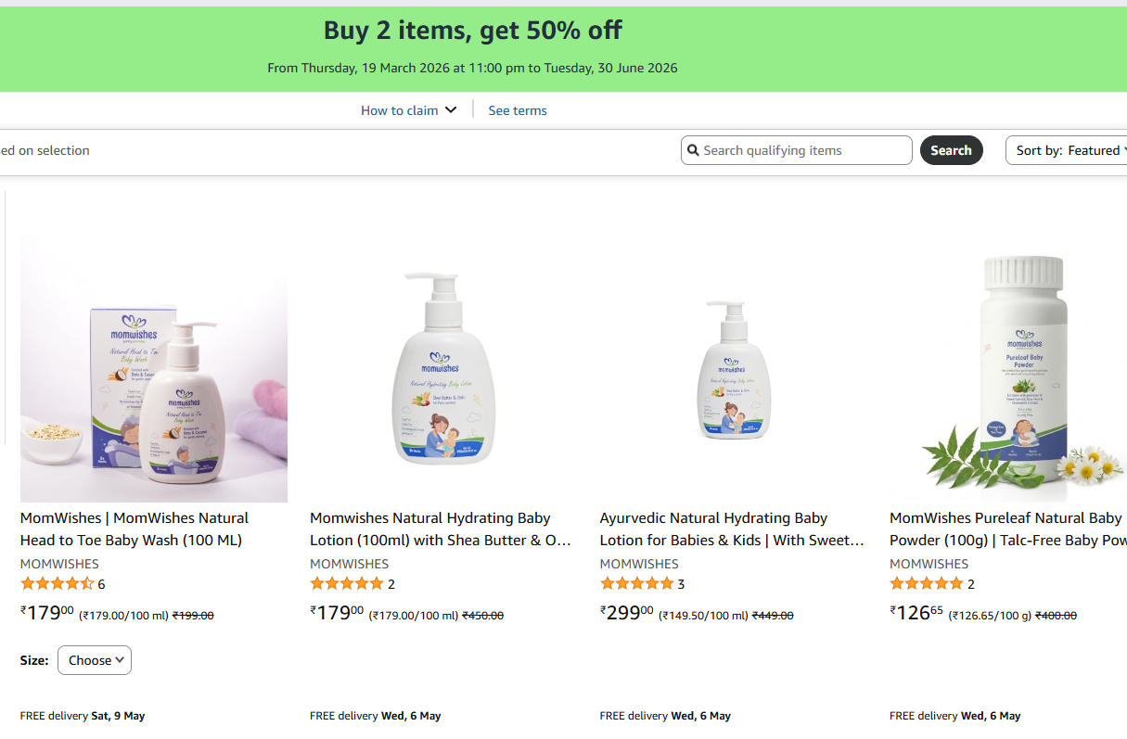
Task: Open the Size Choose dropdown
Action: point(95,660)
